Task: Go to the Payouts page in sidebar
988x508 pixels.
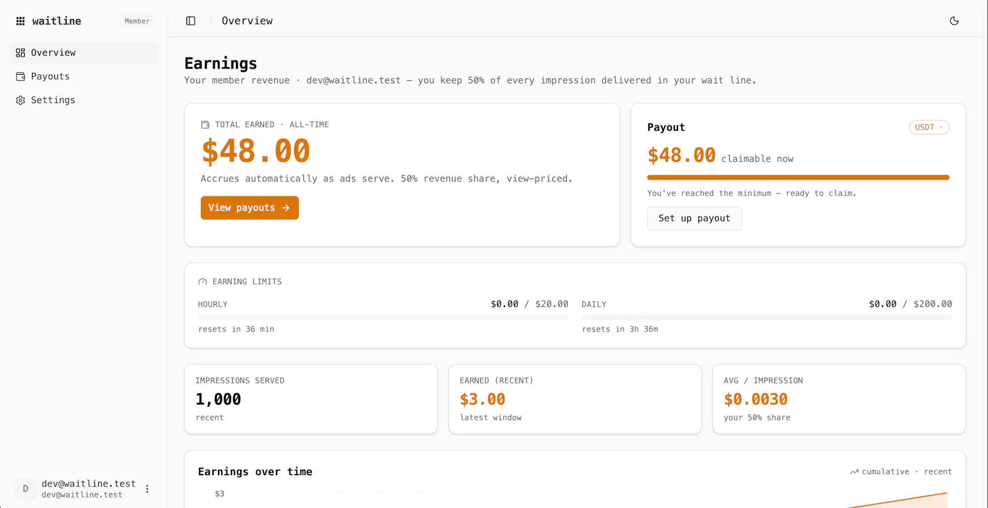Action: pyautogui.click(x=84, y=77)
